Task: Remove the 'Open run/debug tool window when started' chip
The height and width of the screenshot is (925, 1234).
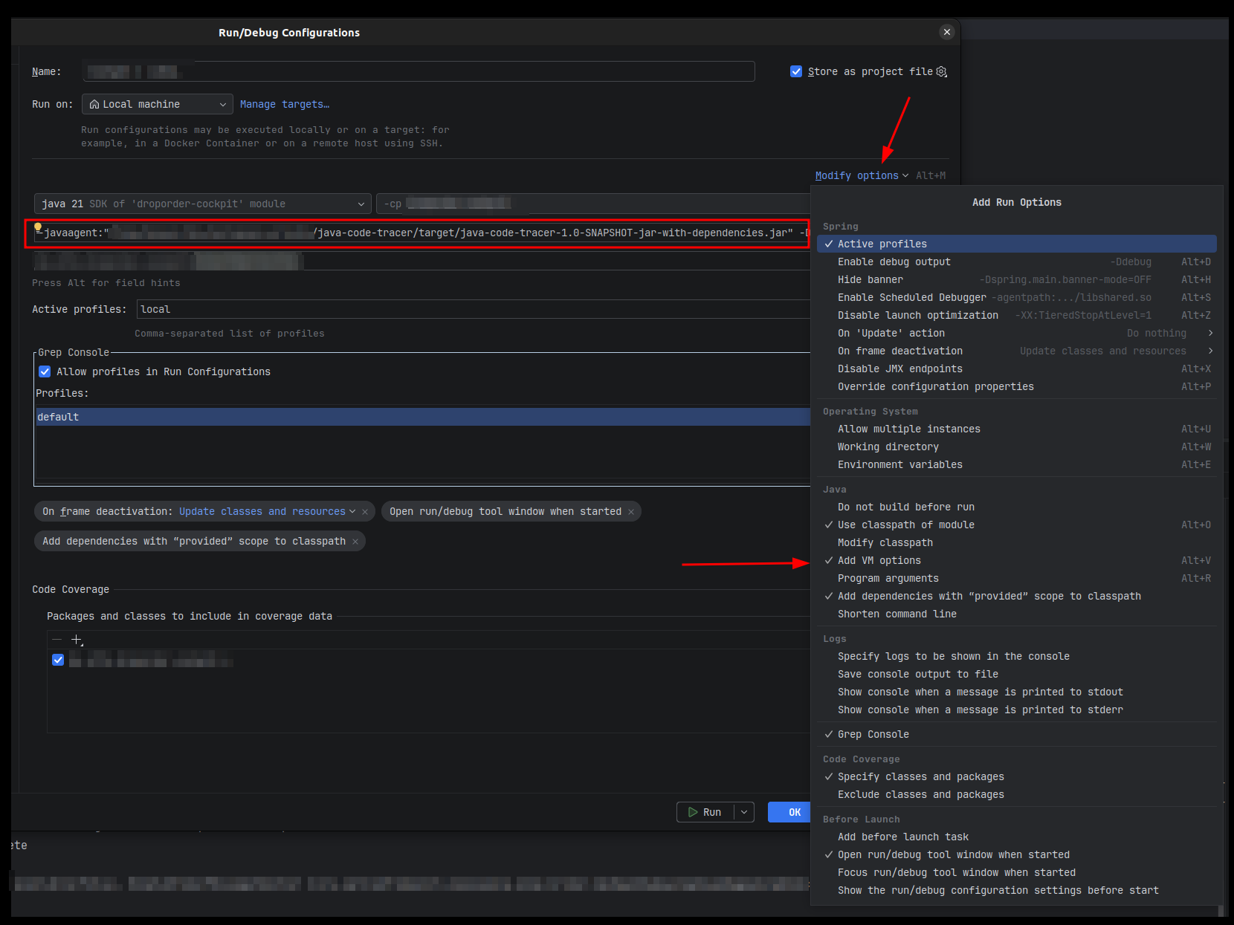Action: coord(631,512)
